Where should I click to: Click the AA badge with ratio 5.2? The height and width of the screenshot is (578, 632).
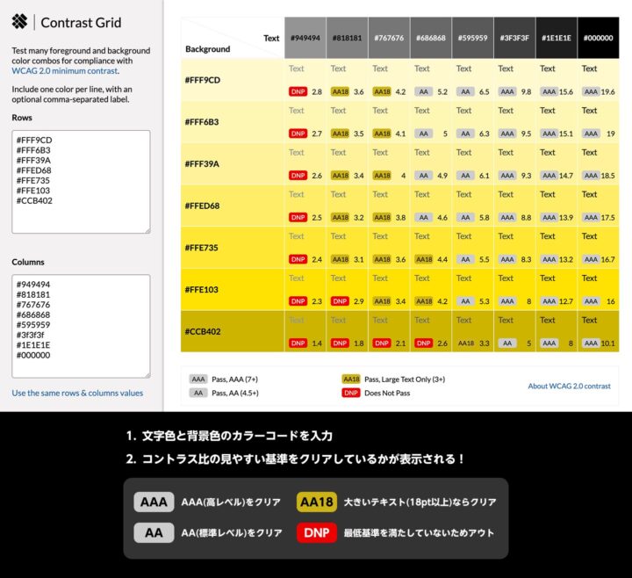424,91
